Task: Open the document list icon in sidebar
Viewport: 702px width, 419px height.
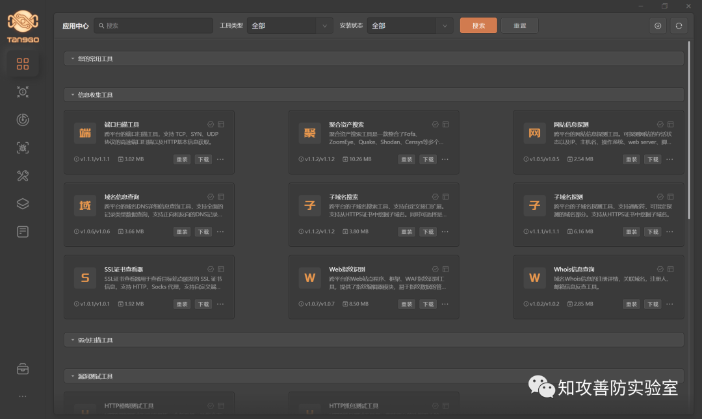Action: (x=22, y=231)
